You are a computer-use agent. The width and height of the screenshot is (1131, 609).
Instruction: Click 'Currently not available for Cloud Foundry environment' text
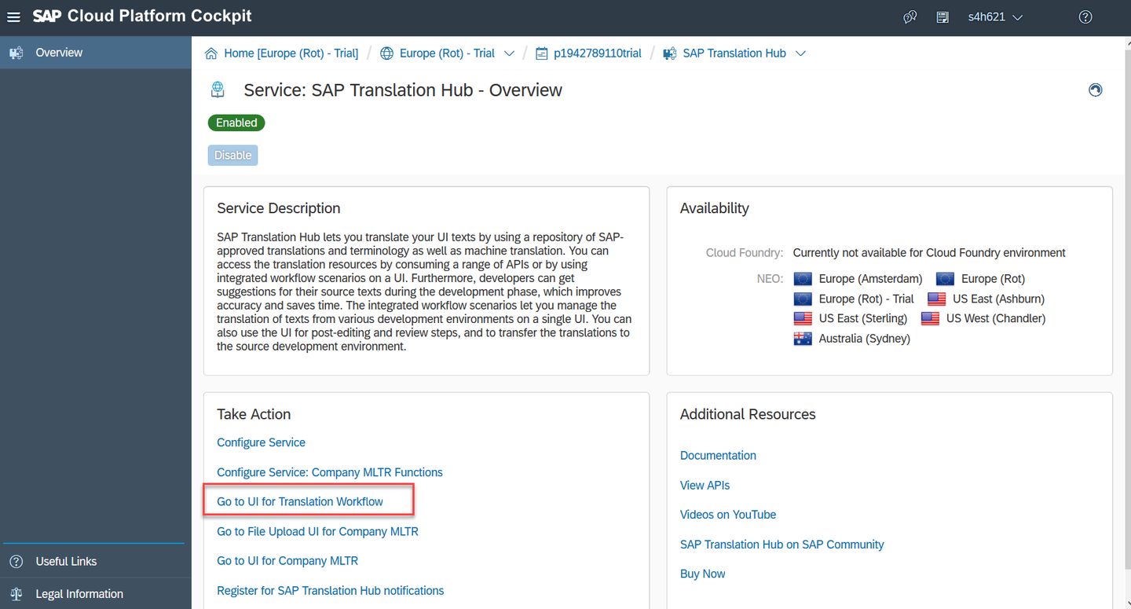929,253
